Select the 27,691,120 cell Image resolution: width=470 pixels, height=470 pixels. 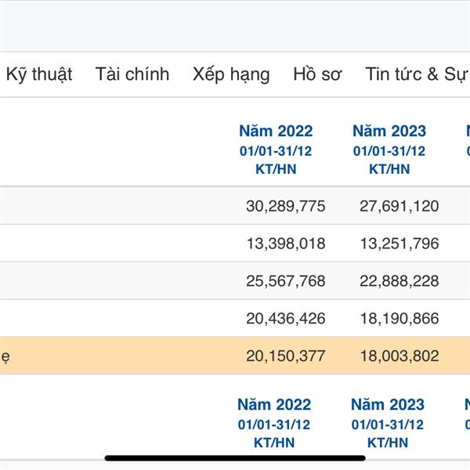pos(399,206)
